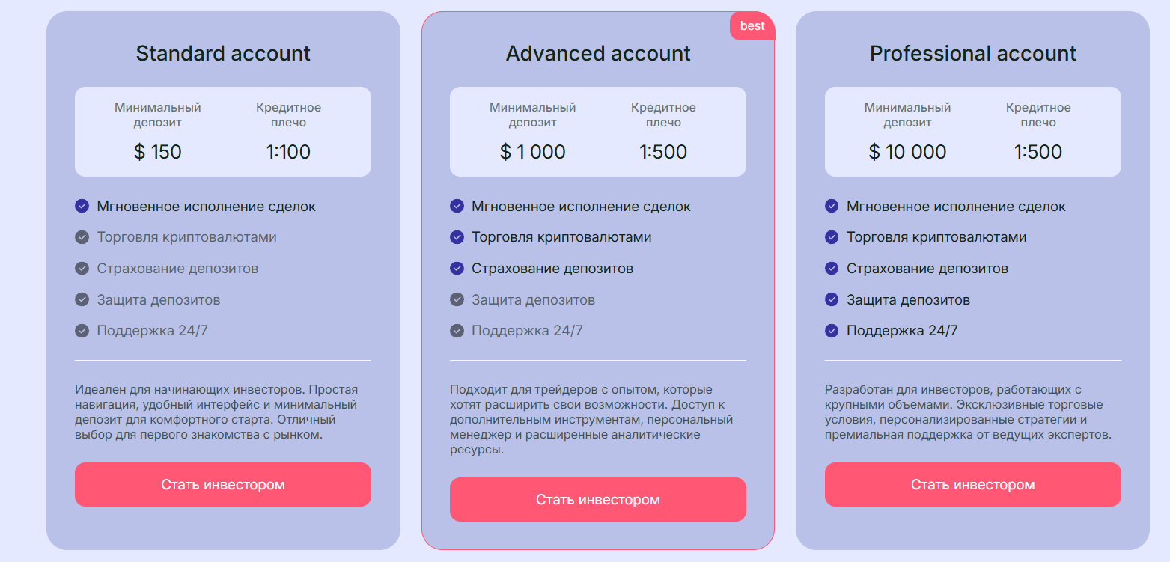
Task: Click the 1:100 leverage value
Action: tap(288, 152)
